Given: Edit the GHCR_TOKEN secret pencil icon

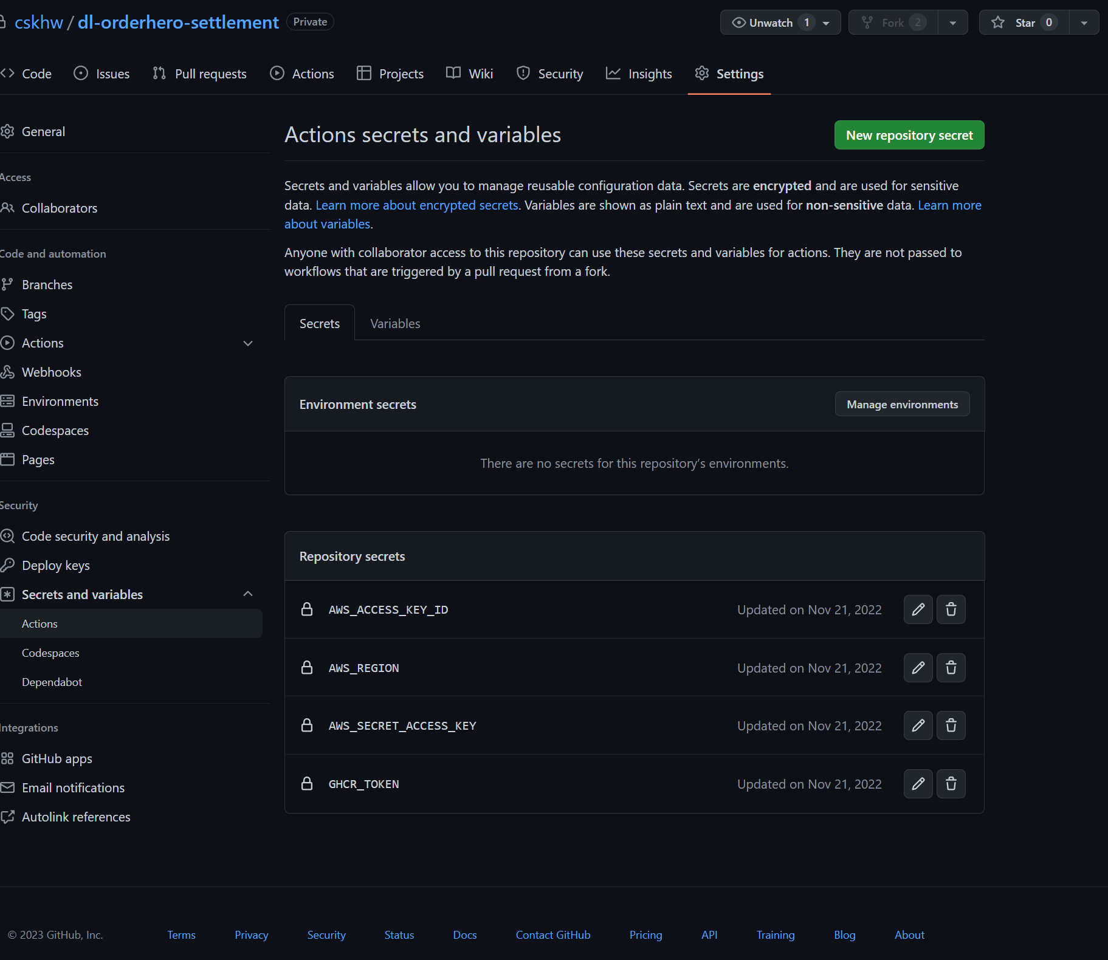Looking at the screenshot, I should (x=918, y=784).
